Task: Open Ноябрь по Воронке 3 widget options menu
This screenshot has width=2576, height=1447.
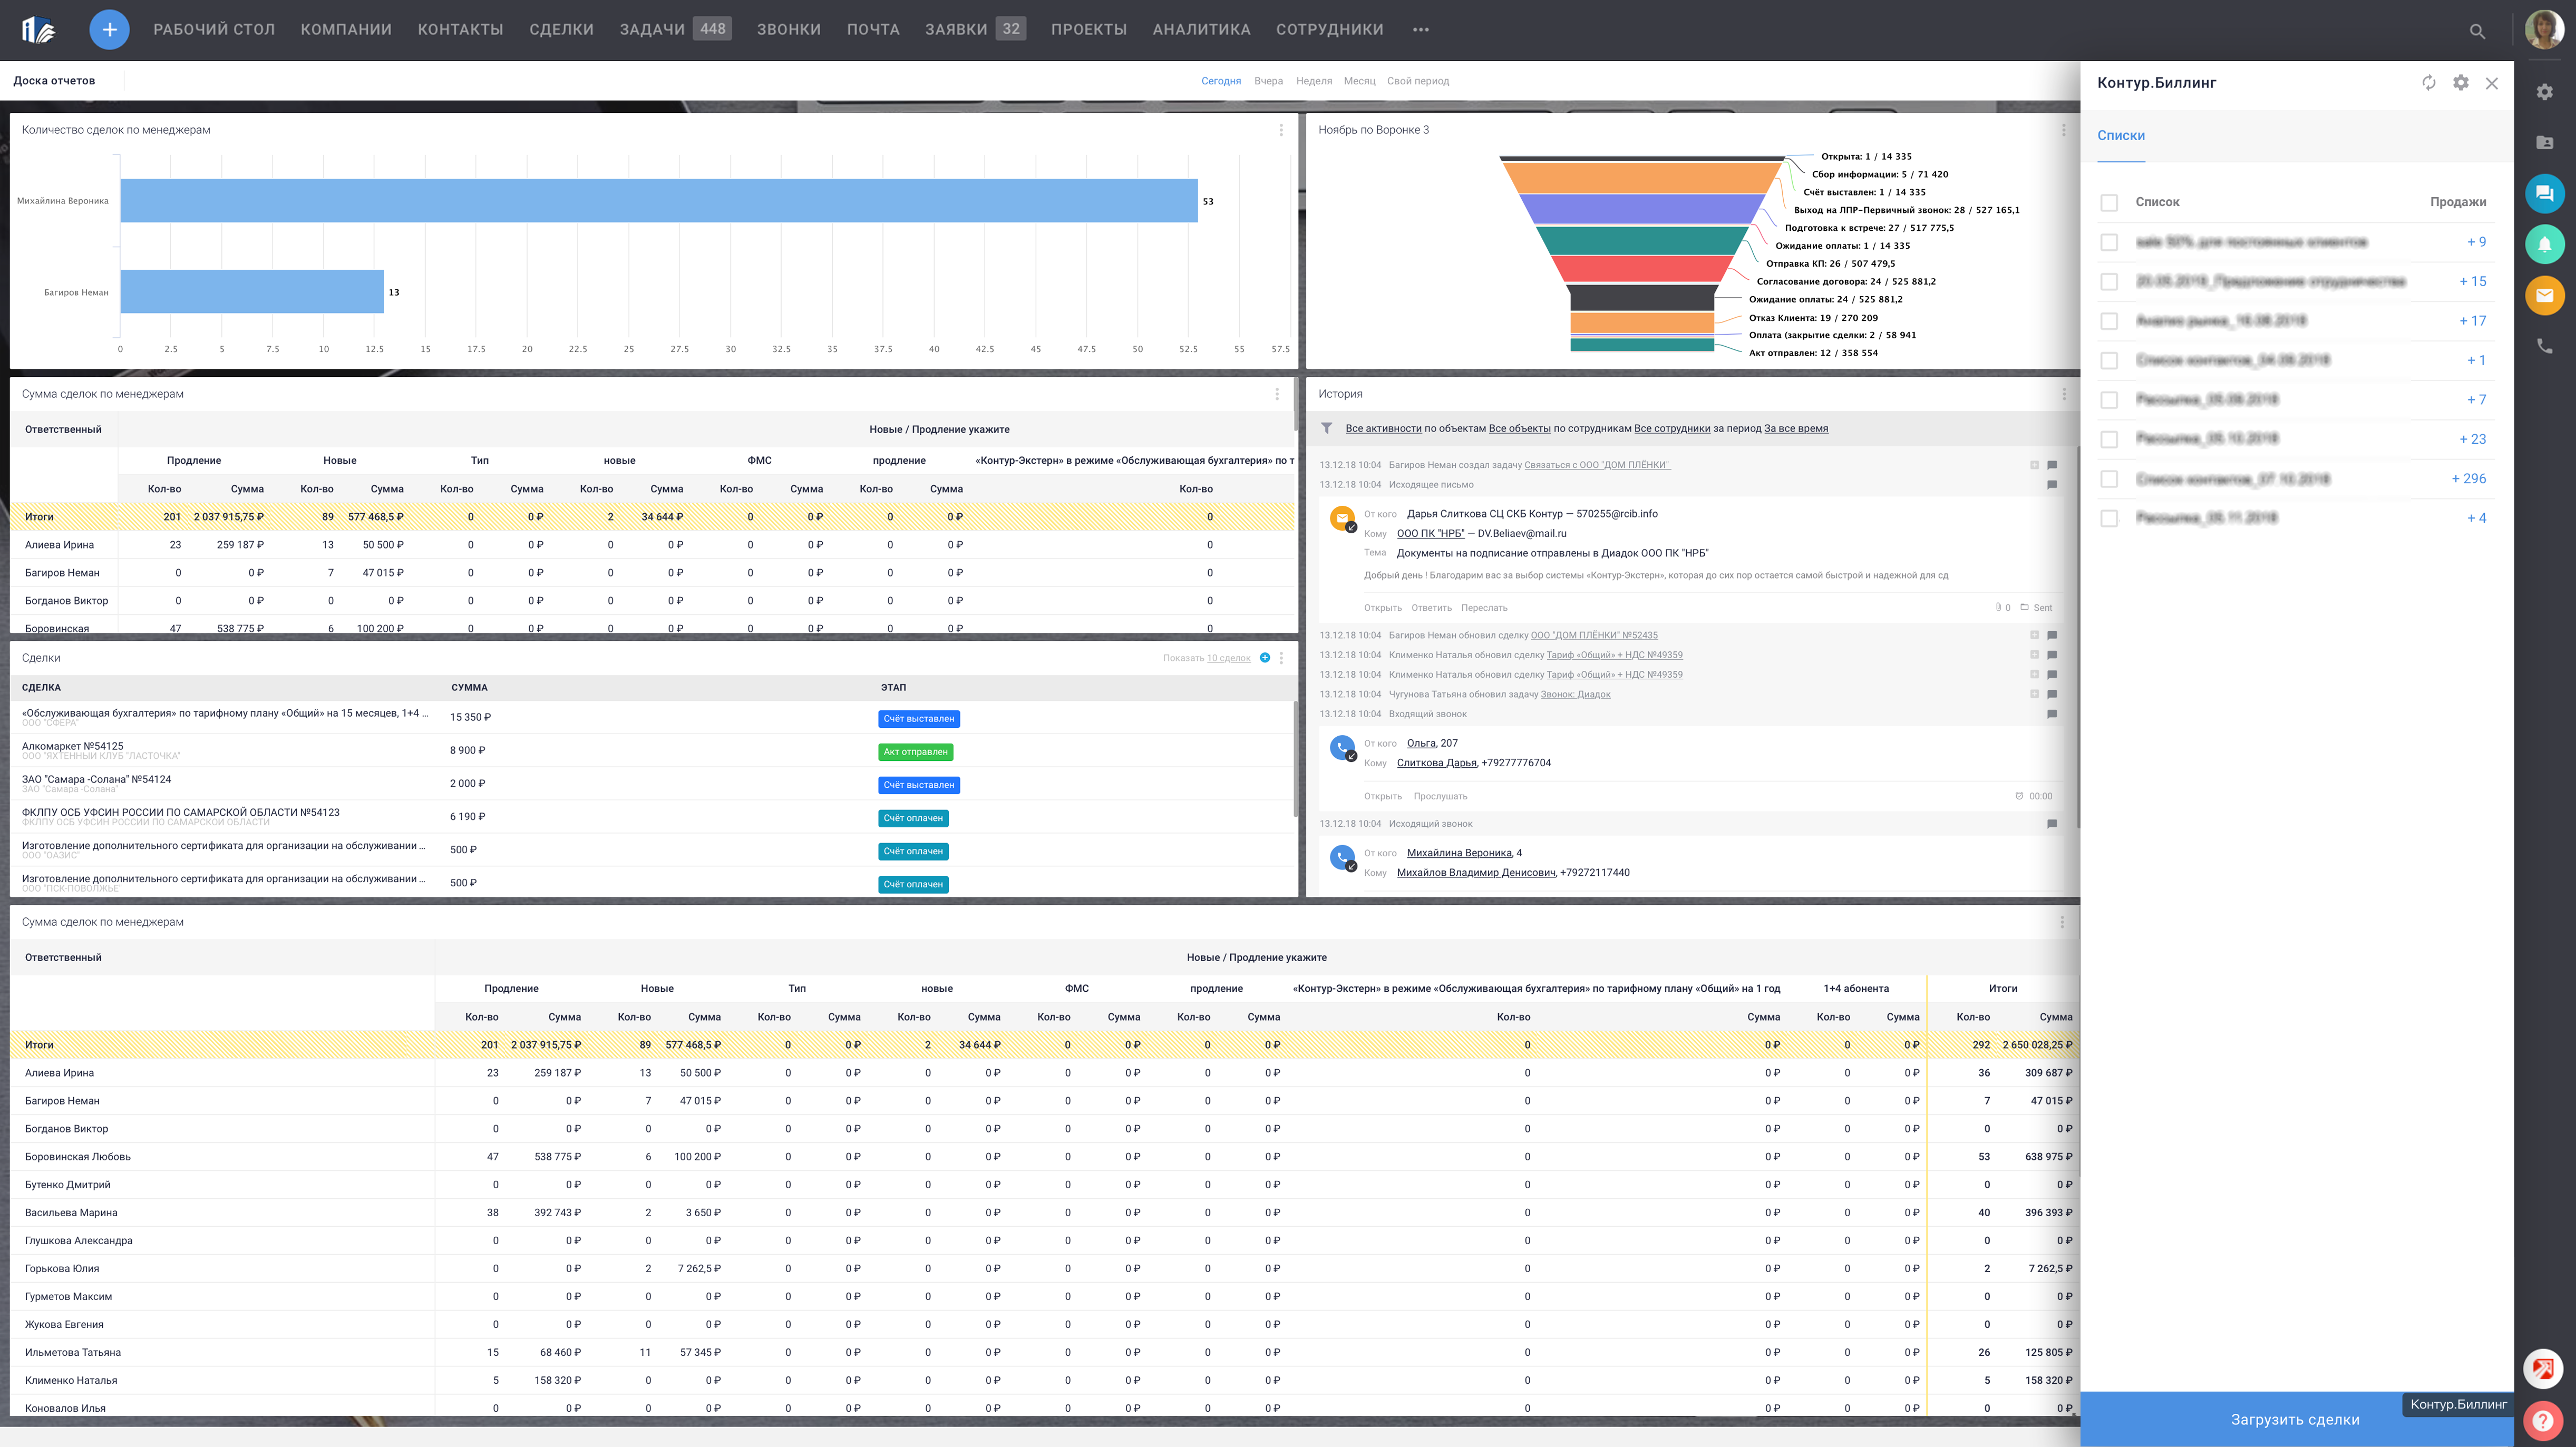Action: click(x=2063, y=130)
